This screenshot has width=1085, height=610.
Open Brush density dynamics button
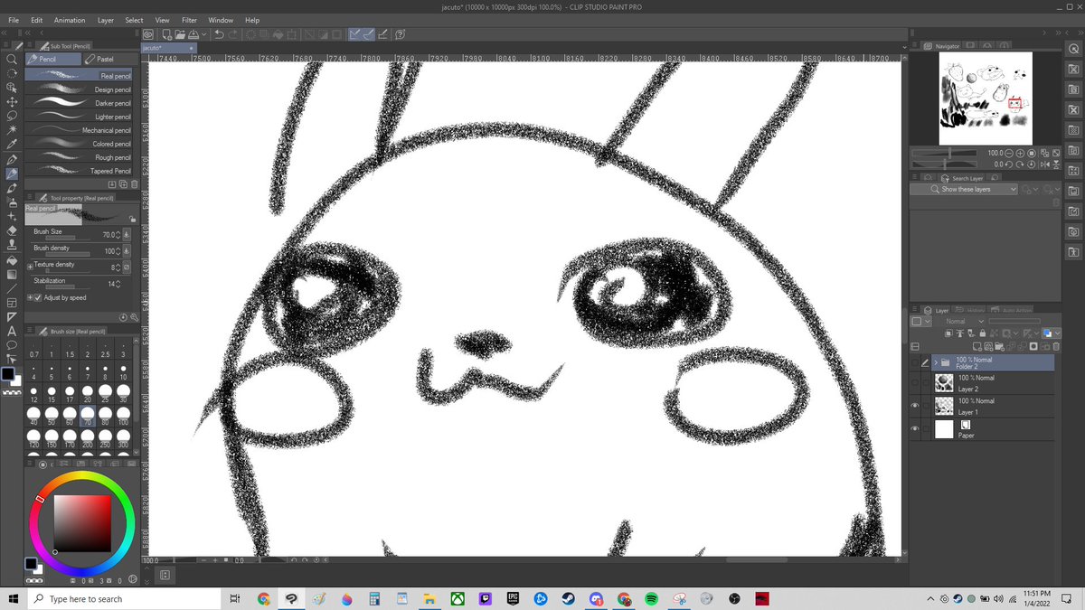127,250
